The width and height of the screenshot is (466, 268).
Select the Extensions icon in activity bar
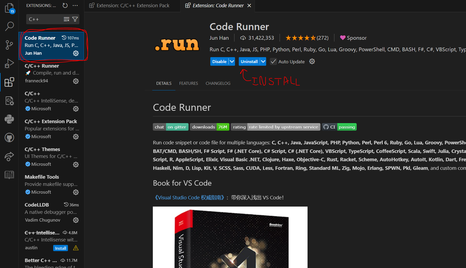point(9,82)
